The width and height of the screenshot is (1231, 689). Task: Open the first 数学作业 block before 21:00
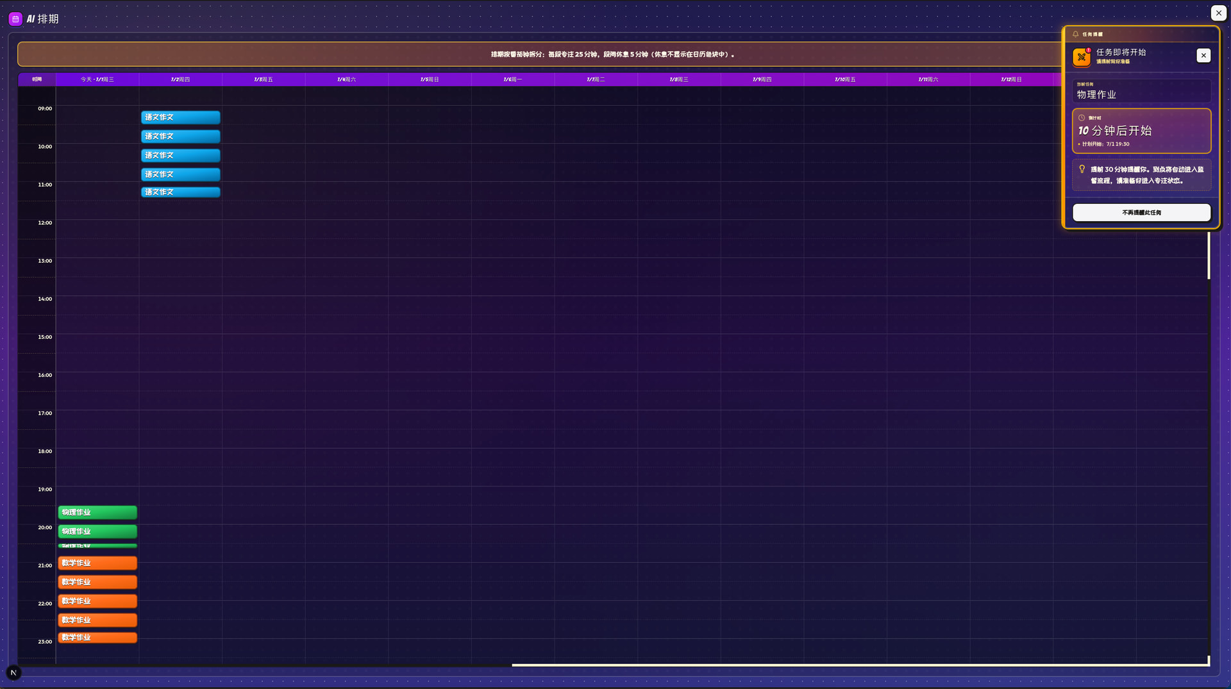tap(97, 563)
